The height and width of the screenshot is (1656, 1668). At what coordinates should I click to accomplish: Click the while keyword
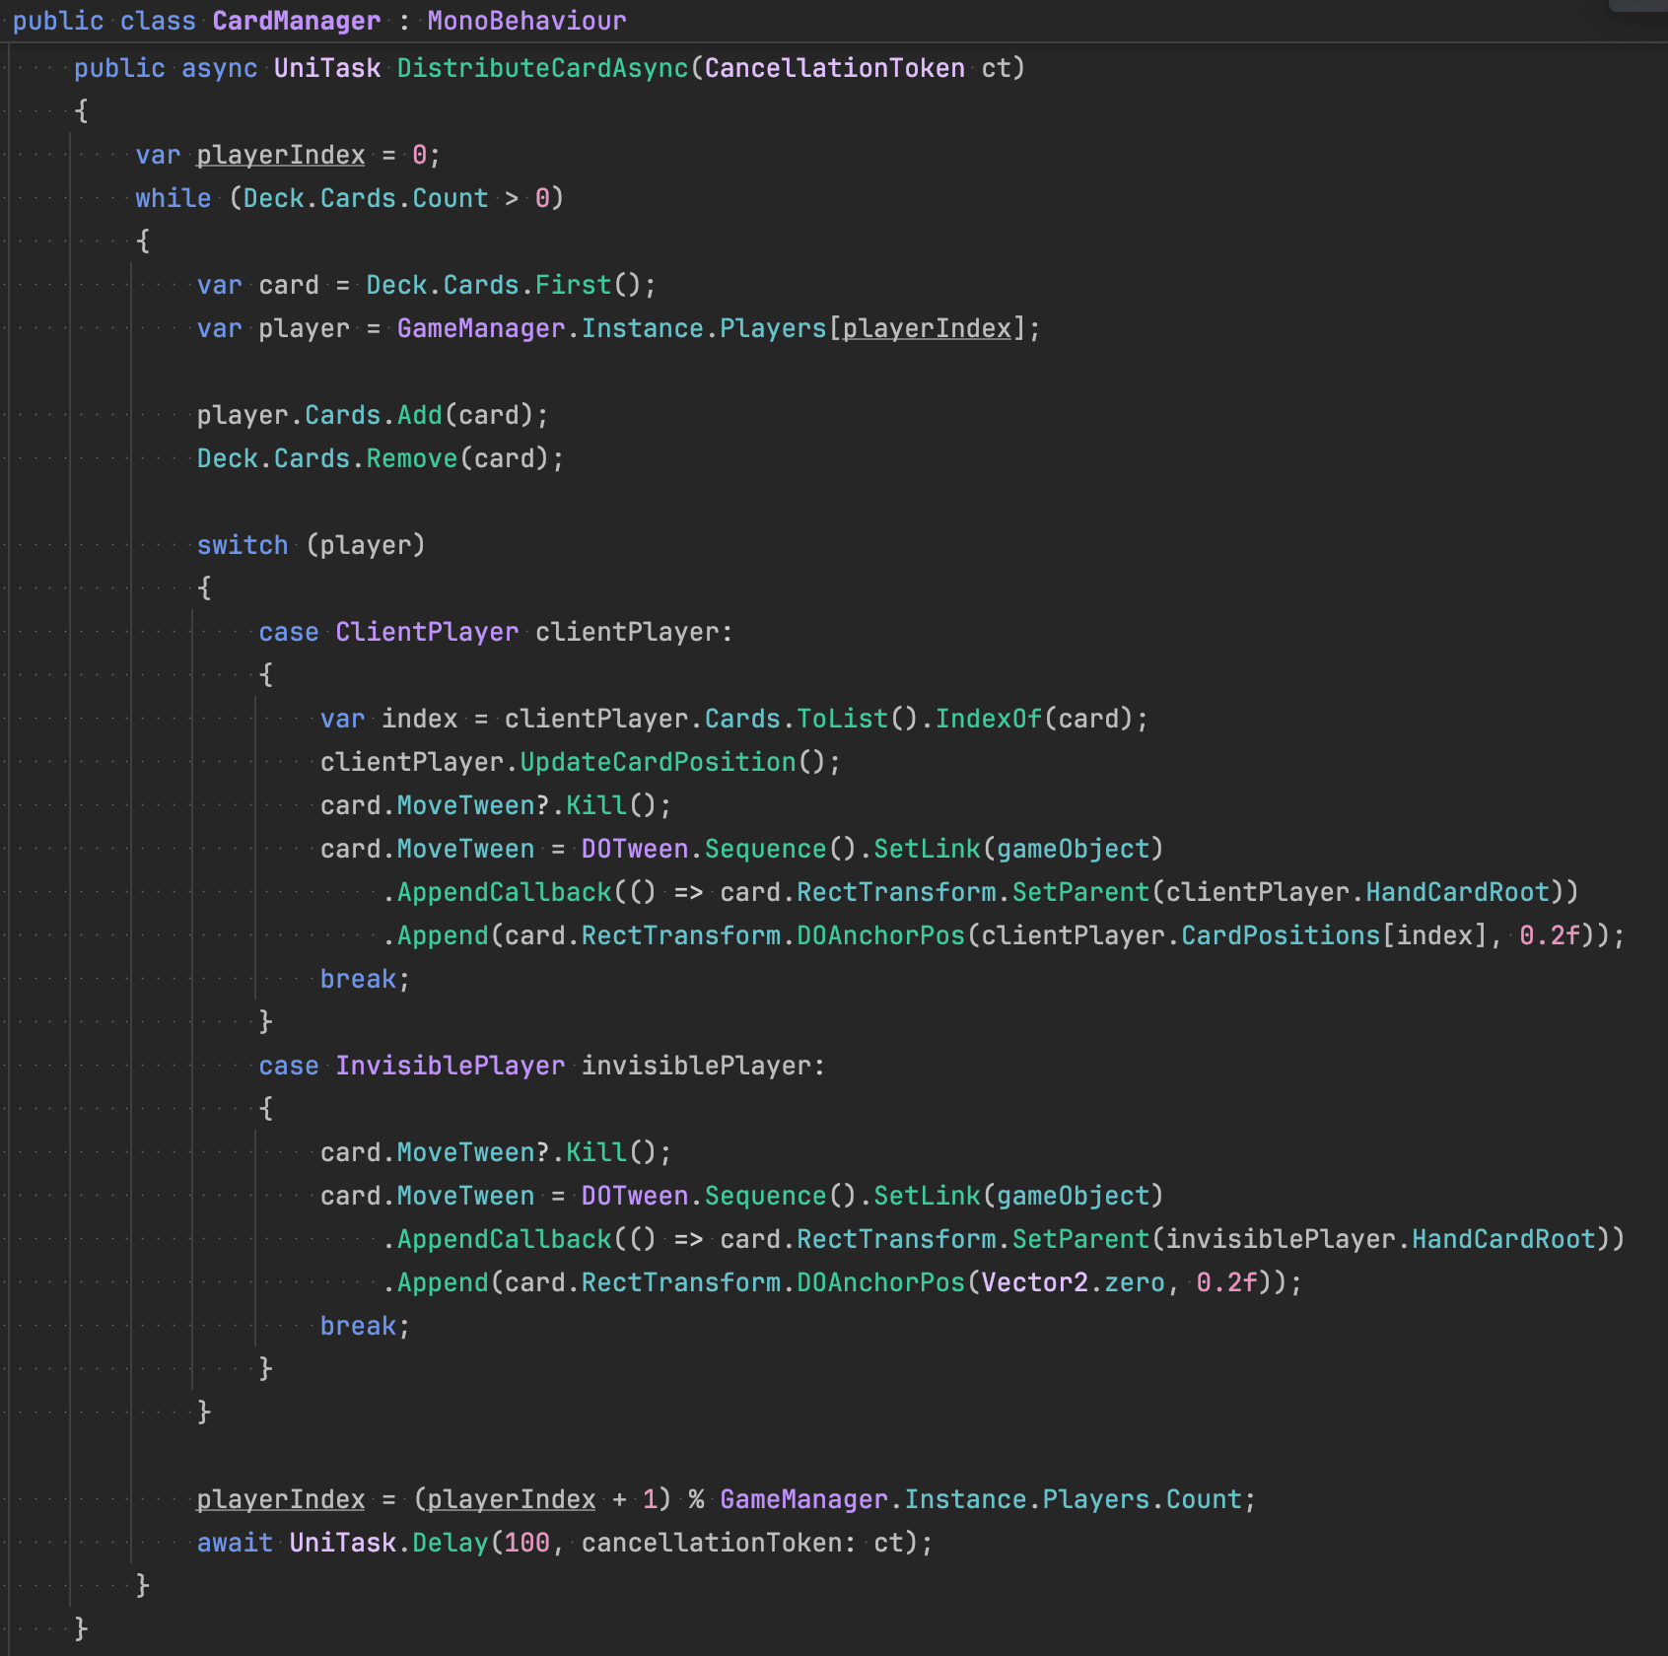click(x=173, y=198)
